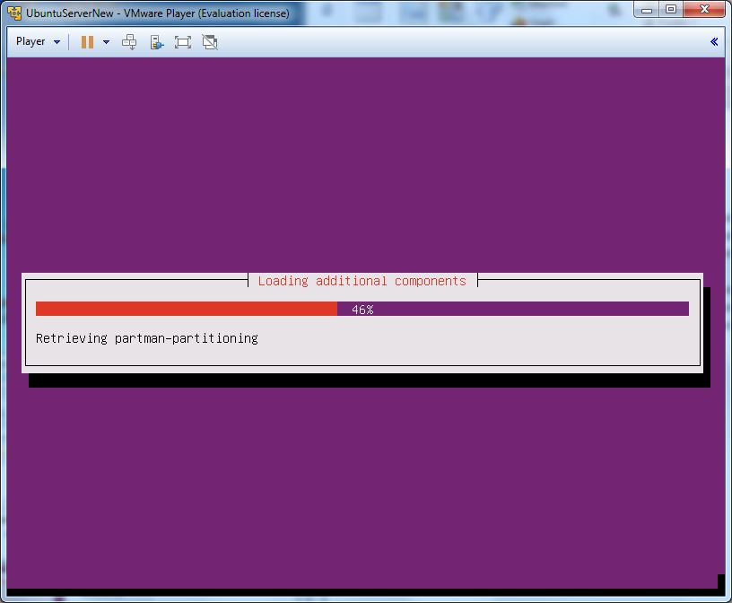Close the VMware Player window
Screen dimensions: 732x603
click(702, 10)
